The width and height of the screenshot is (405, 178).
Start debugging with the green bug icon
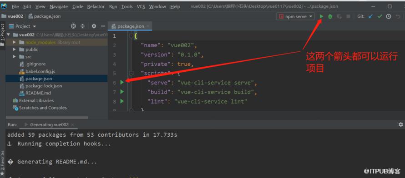tap(330, 16)
